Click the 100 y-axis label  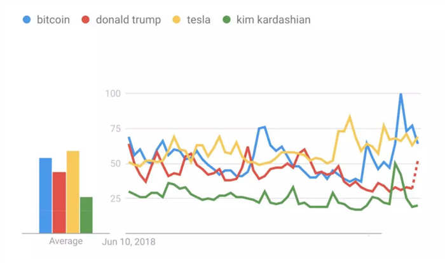(113, 93)
